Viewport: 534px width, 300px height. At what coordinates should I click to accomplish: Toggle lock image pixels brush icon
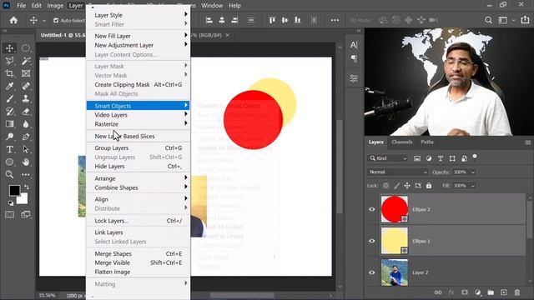pyautogui.click(x=397, y=186)
